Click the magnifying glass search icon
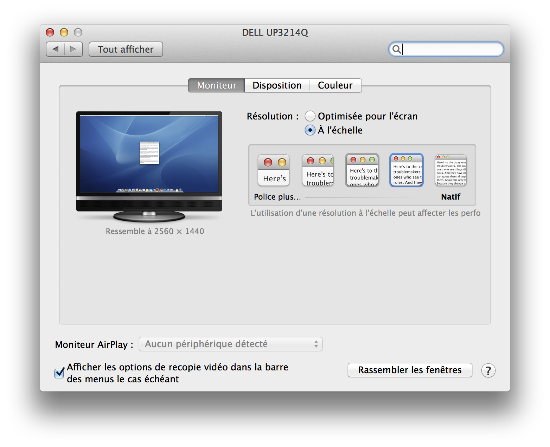 [x=396, y=49]
